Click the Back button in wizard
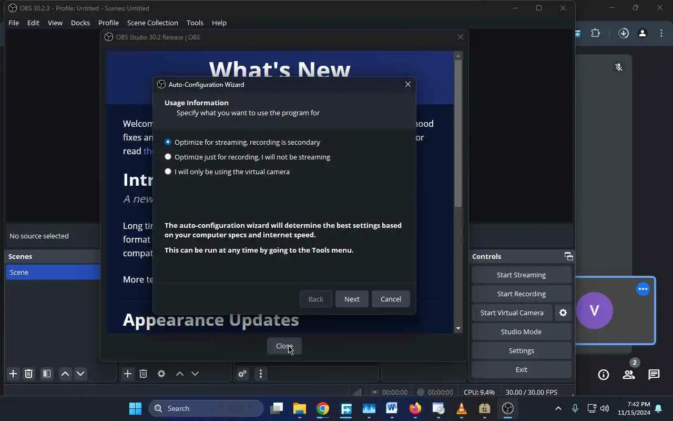 pos(316,299)
